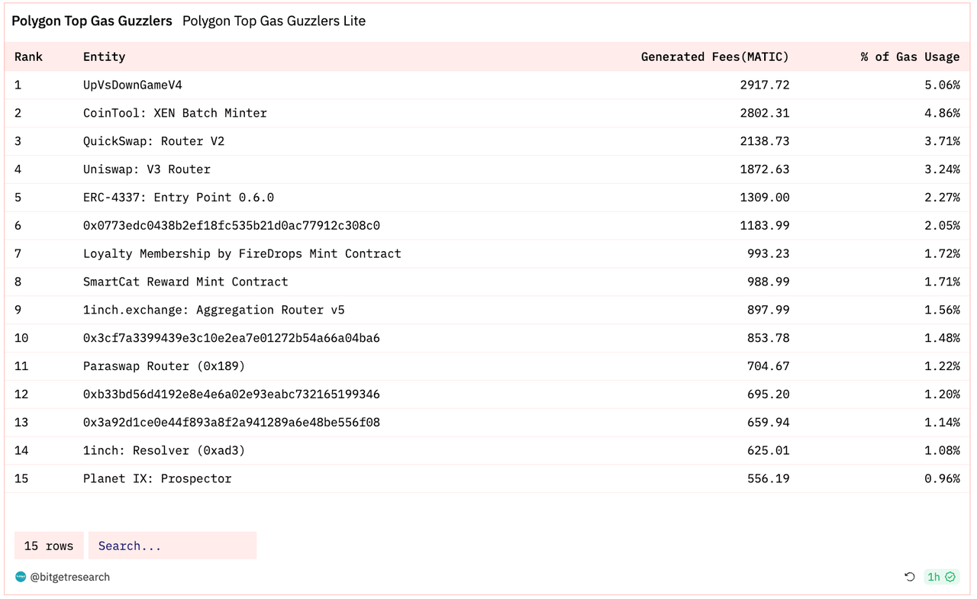The height and width of the screenshot is (599, 977).
Task: Click the 1309.00 generated fees value
Action: pyautogui.click(x=765, y=198)
